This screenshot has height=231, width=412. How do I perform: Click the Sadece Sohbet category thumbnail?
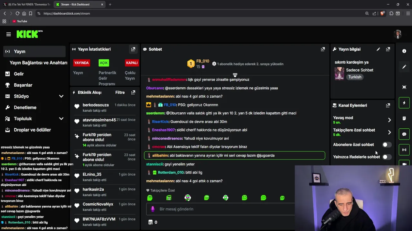click(339, 73)
